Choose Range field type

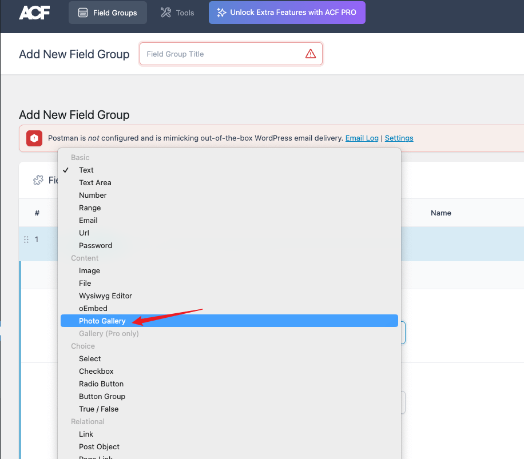click(x=229, y=207)
